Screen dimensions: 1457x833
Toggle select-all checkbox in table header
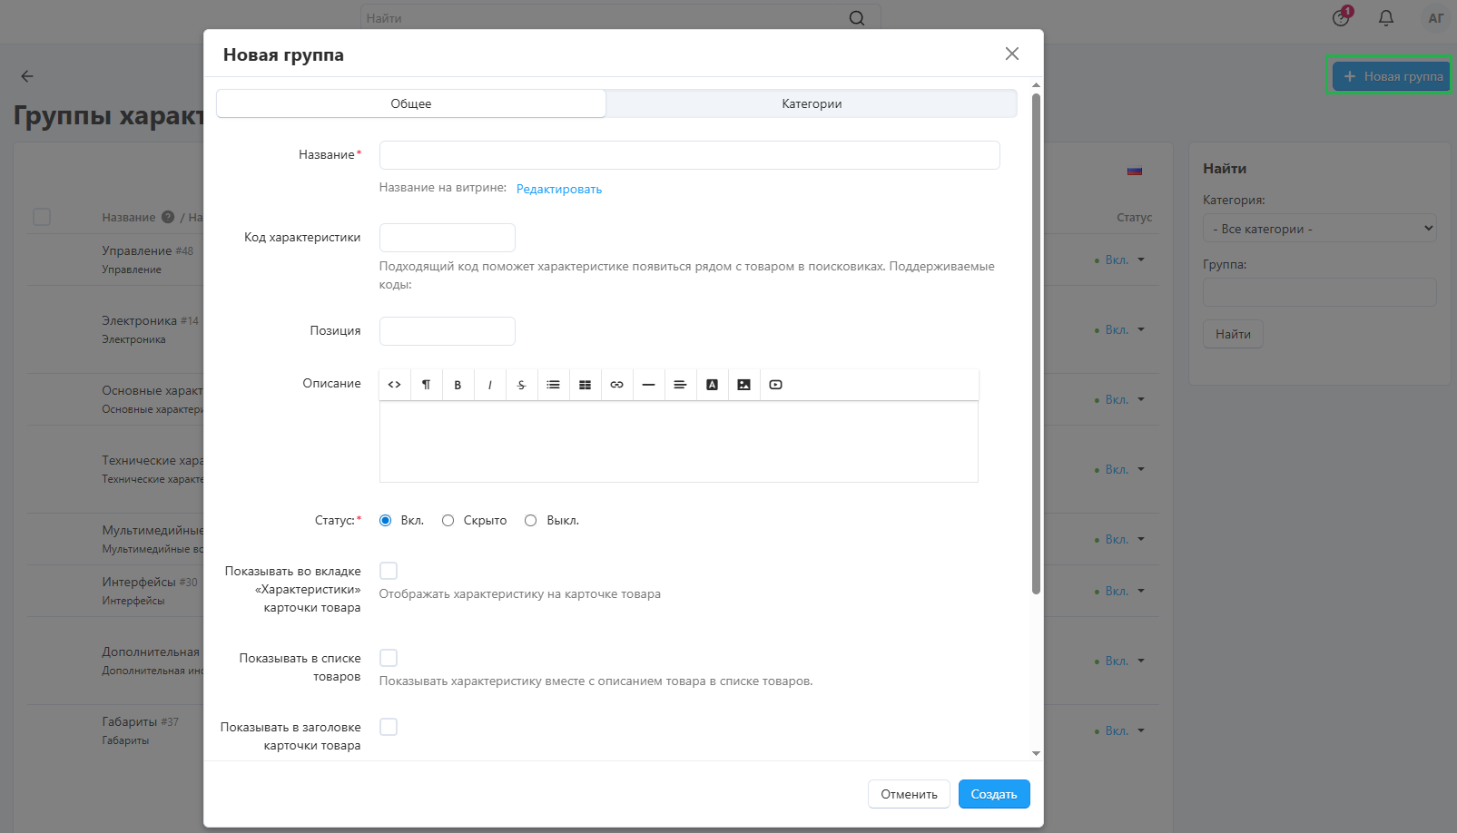tap(42, 217)
